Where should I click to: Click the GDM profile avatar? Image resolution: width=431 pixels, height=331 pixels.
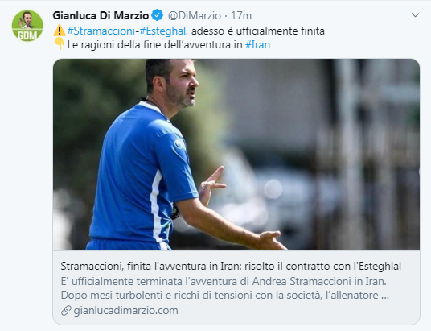pos(27,26)
